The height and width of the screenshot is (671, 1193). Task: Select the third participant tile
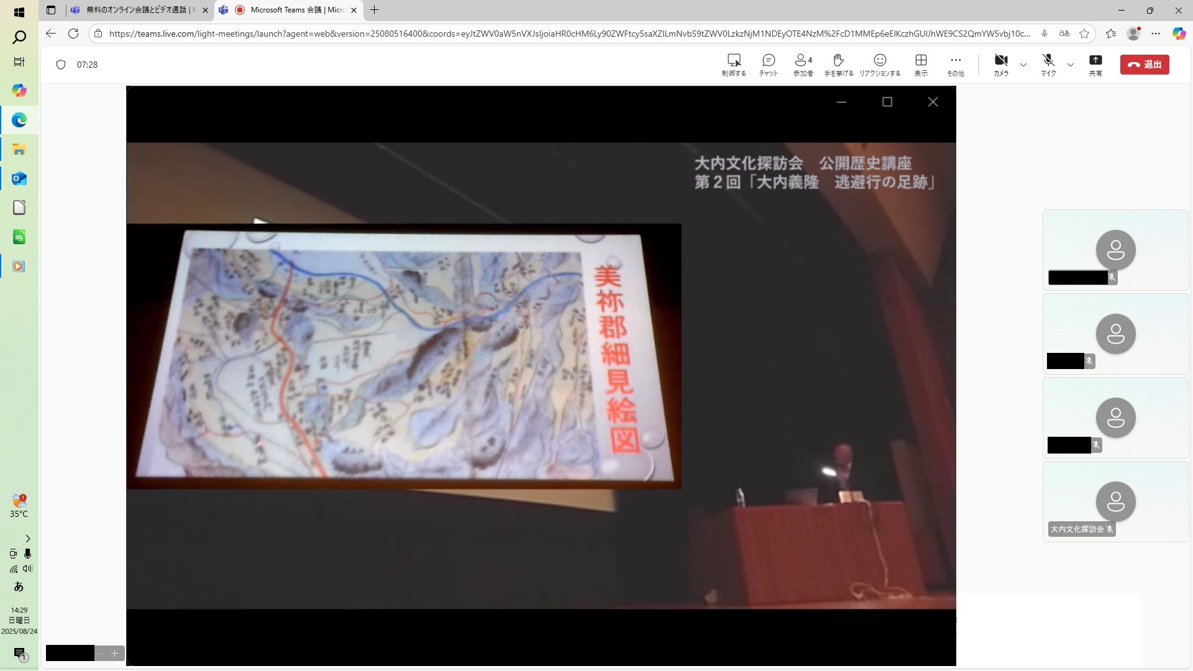[1115, 418]
